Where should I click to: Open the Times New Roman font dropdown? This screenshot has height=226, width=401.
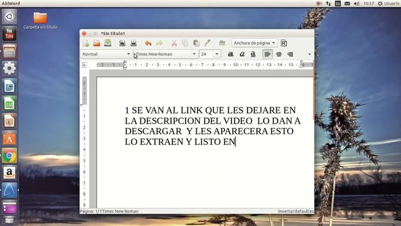pos(194,54)
